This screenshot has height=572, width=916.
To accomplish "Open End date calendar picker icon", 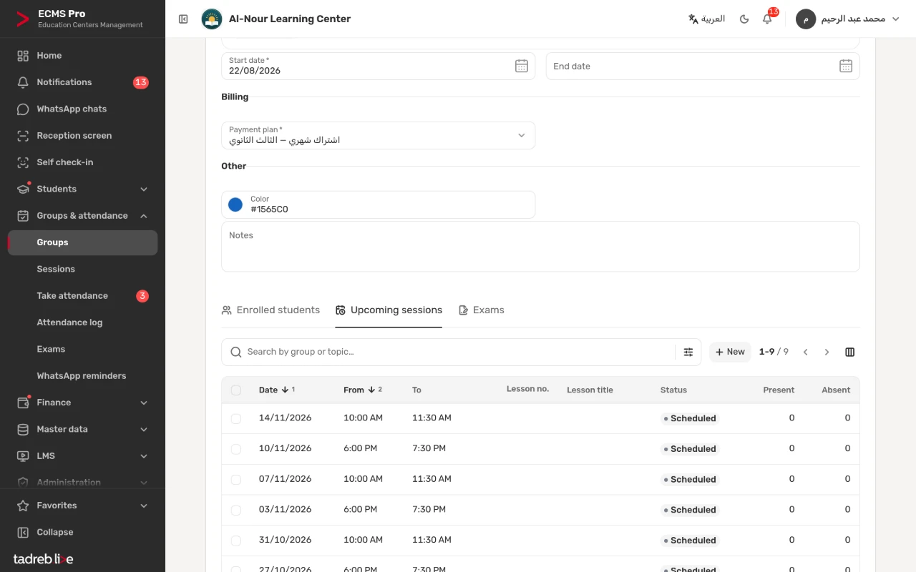I will (846, 66).
